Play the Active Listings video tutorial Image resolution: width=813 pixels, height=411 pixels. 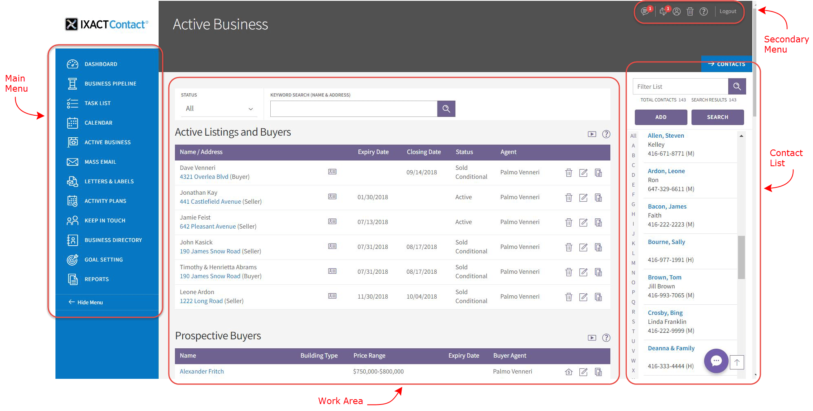[592, 134]
